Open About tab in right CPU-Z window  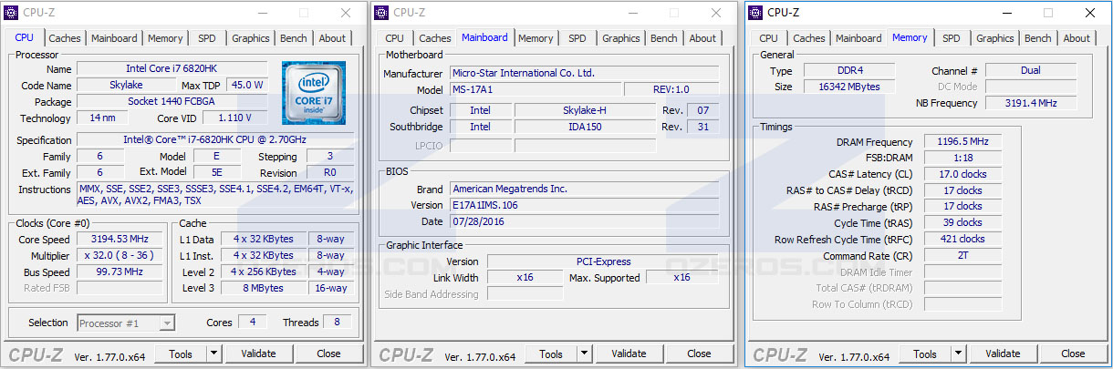click(1077, 38)
